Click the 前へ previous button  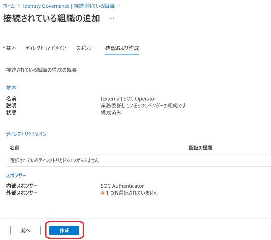(25, 230)
